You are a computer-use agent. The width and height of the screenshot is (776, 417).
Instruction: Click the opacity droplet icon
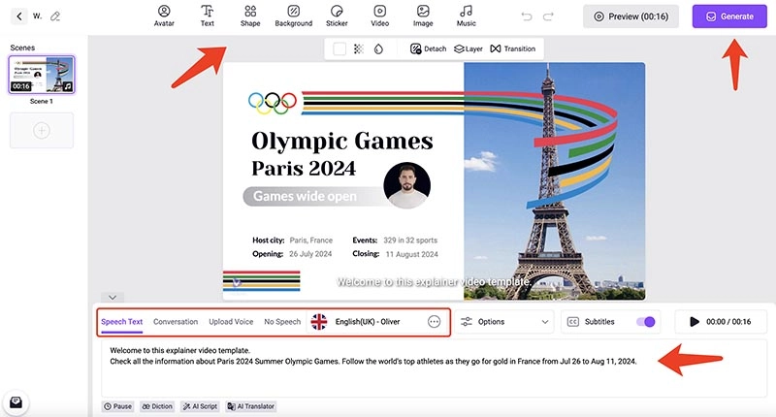(378, 48)
